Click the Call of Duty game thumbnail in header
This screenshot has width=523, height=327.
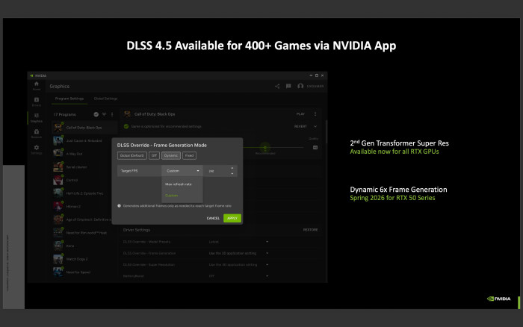coord(127,114)
